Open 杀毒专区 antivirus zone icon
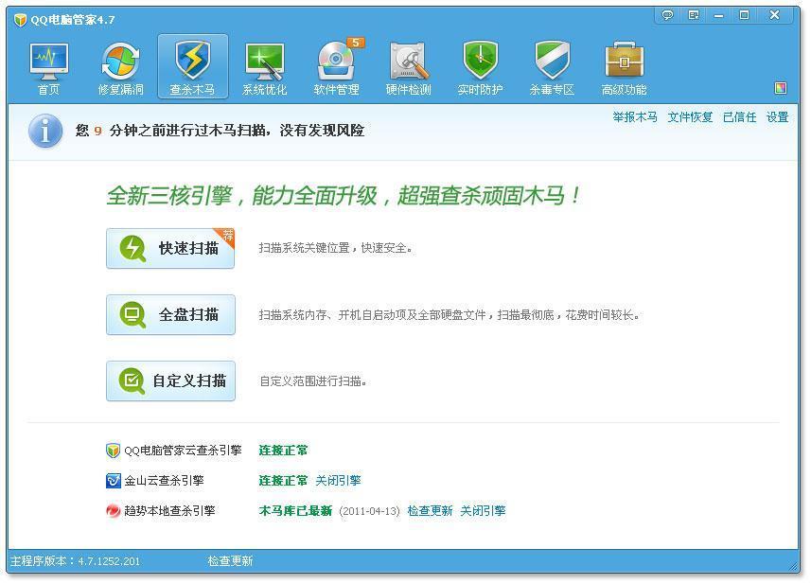Image resolution: width=811 pixels, height=584 pixels. 552,61
